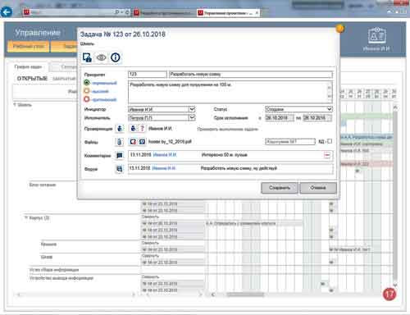Select the нормальный priority radio button
The height and width of the screenshot is (315, 410).
(x=87, y=83)
